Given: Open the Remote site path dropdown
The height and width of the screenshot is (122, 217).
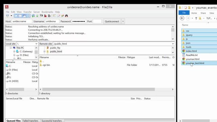Looking at the screenshot, I should point(173,44).
